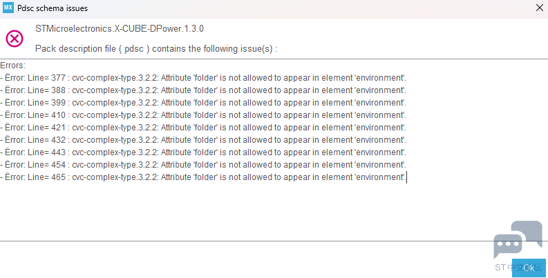This screenshot has height=278, width=548.
Task: Click the empty area below the error list
Action: click(245, 211)
